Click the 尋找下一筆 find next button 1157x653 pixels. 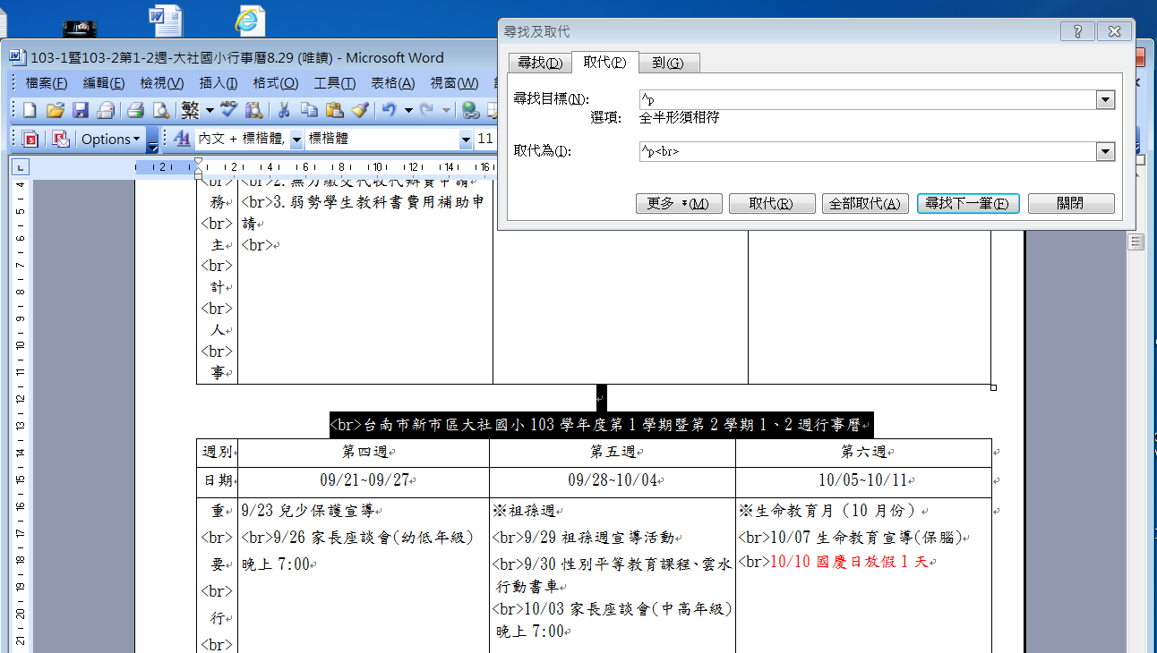point(968,204)
